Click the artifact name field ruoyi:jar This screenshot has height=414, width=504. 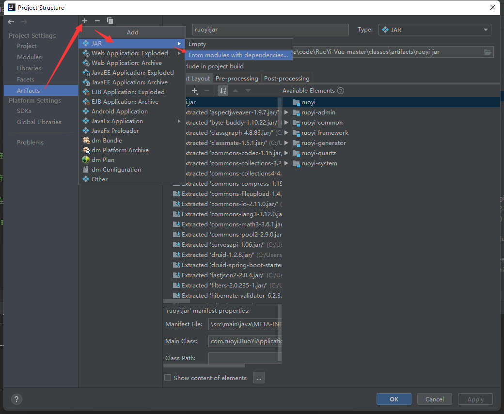[270, 30]
